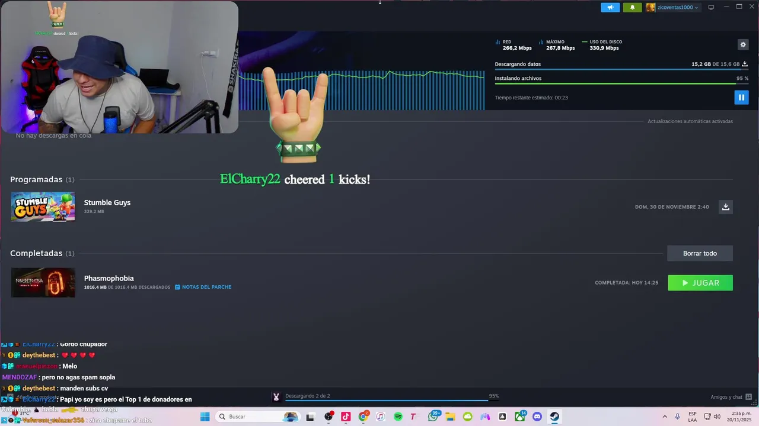Open the Windows Start menu
Image resolution: width=759 pixels, height=426 pixels.
tap(205, 417)
